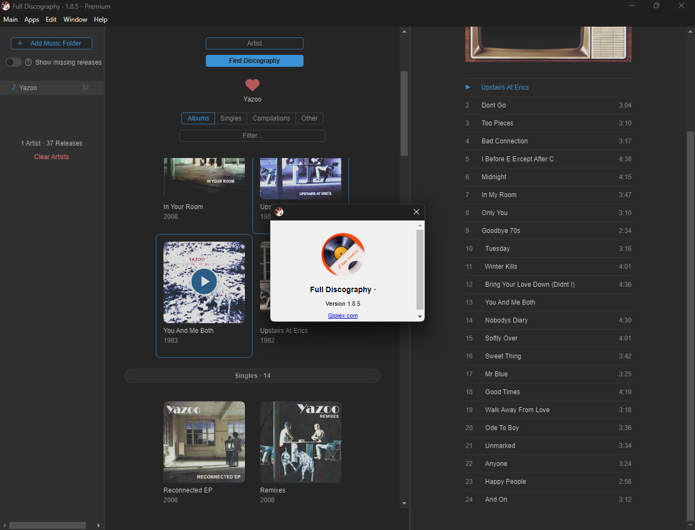Click the up arrow of the discography panel scrollbar
695x530 pixels.
click(x=404, y=31)
